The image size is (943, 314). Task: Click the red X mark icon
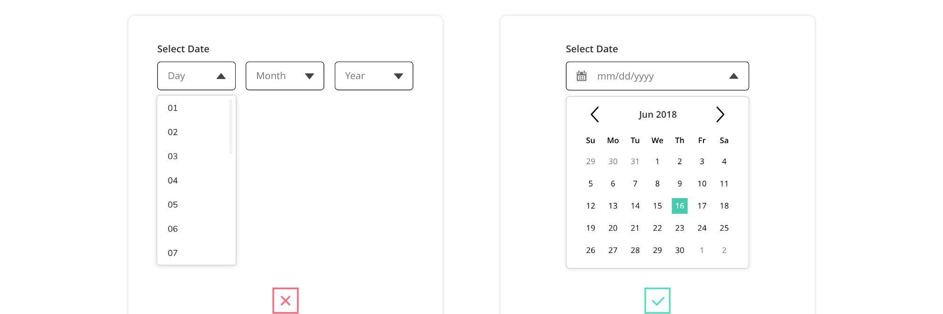[285, 300]
